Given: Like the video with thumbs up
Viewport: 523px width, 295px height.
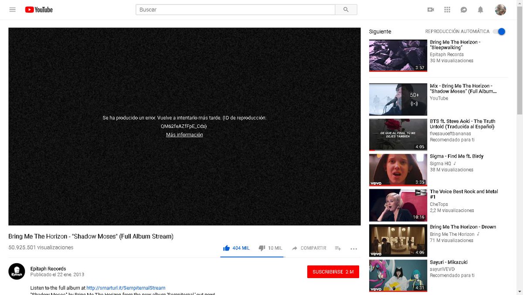Looking at the screenshot, I should (226, 248).
